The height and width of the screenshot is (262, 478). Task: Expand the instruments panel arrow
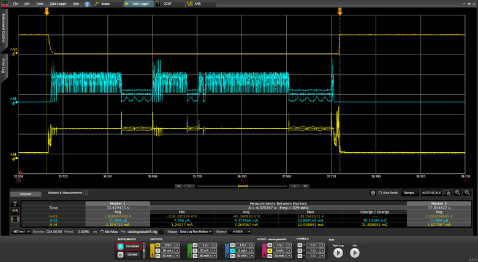pos(144,250)
